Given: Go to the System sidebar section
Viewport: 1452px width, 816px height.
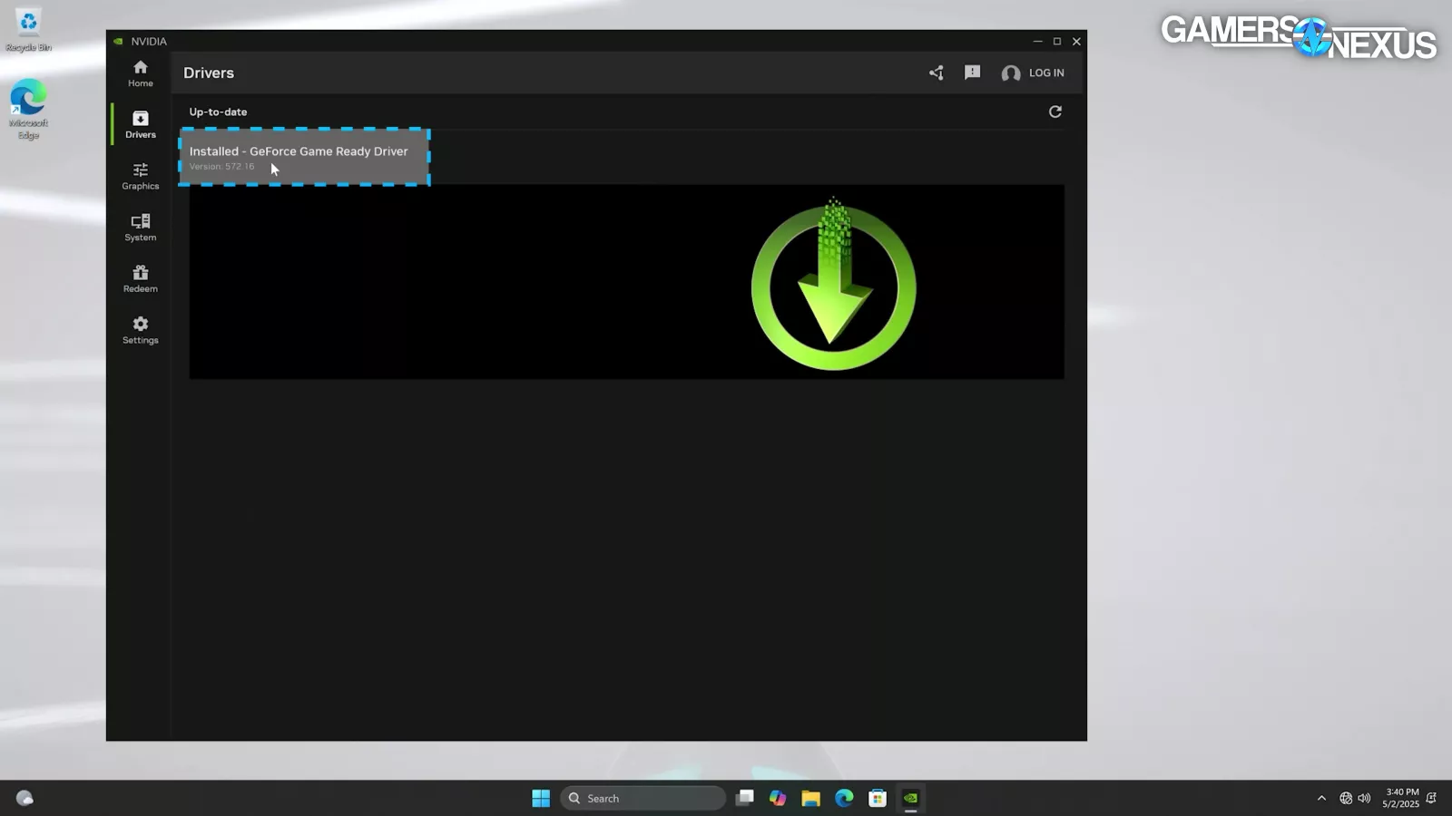Looking at the screenshot, I should [x=140, y=228].
